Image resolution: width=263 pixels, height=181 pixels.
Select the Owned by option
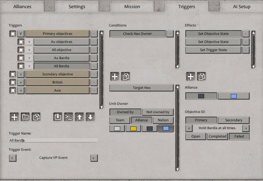coord(125,112)
